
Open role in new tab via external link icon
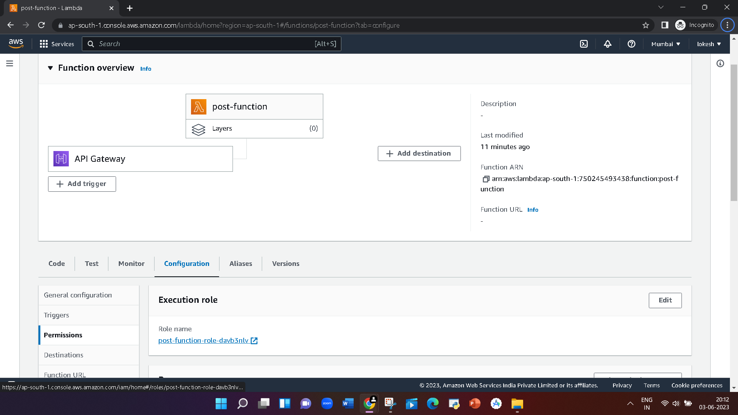254,340
